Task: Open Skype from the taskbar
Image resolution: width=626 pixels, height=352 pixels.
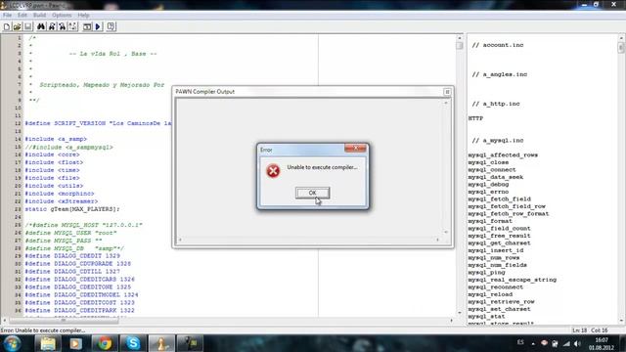Action: pyautogui.click(x=133, y=343)
